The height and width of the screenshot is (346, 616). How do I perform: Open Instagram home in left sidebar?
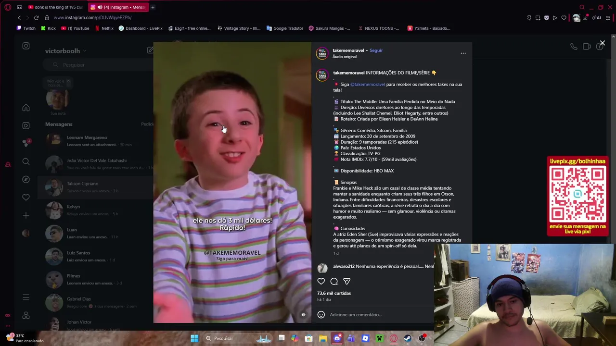click(x=26, y=108)
